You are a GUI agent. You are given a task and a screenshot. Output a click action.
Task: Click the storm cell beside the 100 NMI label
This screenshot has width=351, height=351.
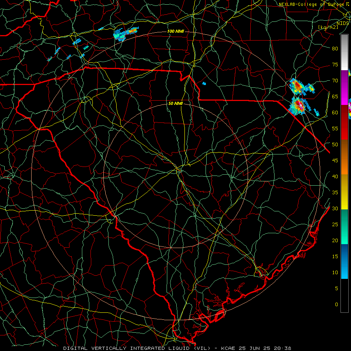pos(126,34)
